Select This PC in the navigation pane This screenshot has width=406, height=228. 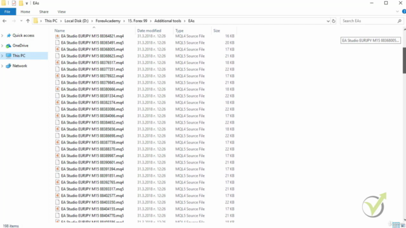(x=19, y=56)
